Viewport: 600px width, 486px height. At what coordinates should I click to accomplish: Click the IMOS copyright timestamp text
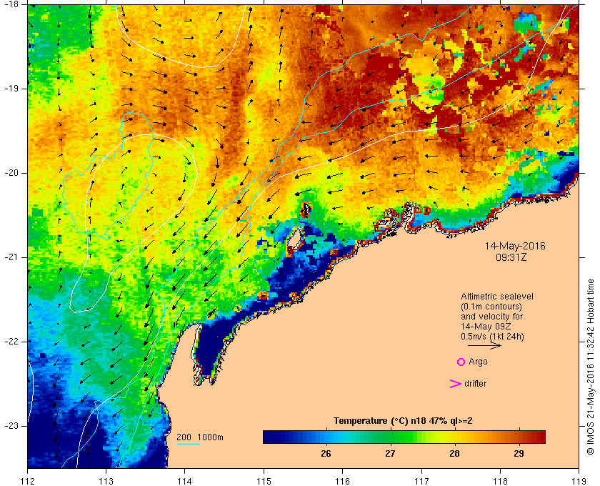click(590, 367)
